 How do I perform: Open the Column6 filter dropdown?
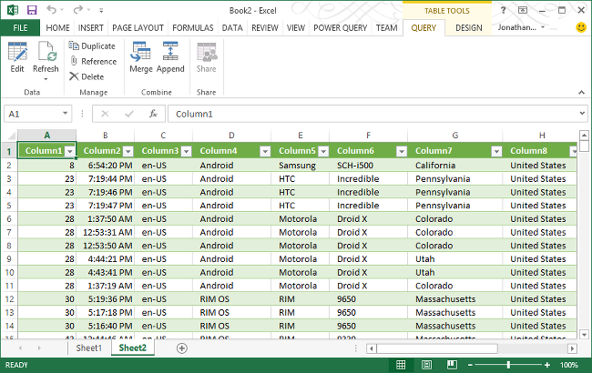[x=399, y=151]
